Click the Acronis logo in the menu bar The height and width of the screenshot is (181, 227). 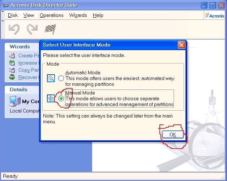(215, 15)
